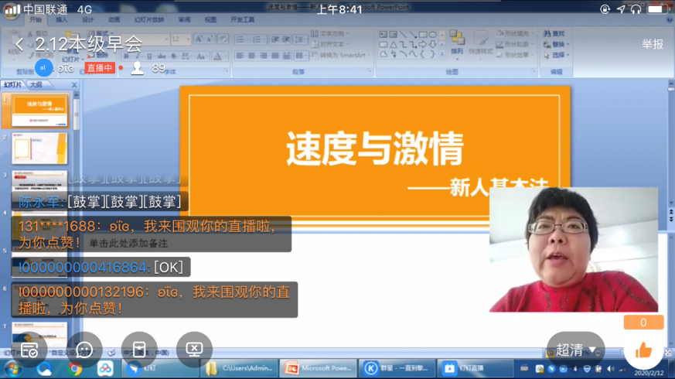Open Microsoft PowerPoint in the taskbar
The width and height of the screenshot is (675, 379).
coord(318,369)
